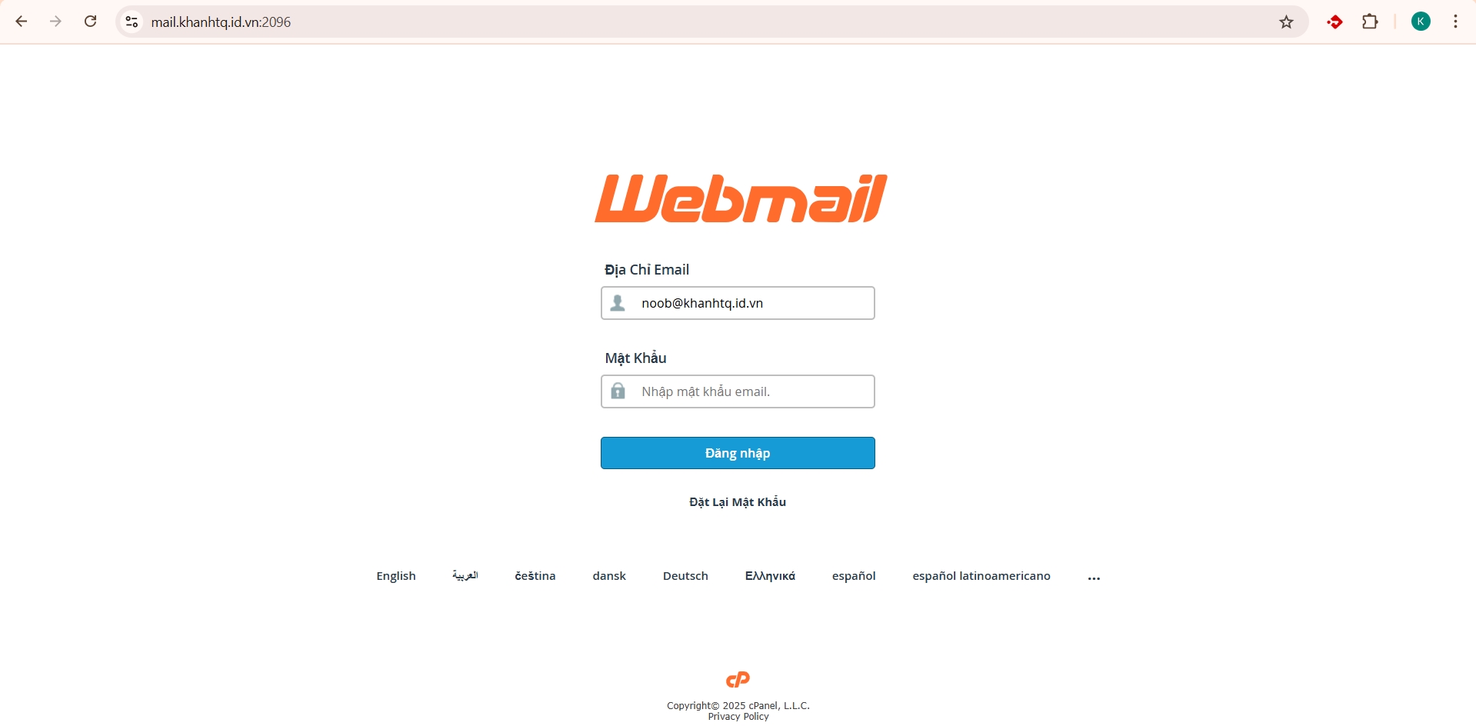The height and width of the screenshot is (726, 1476).
Task: Switch language to Deutsch
Action: pos(685,576)
